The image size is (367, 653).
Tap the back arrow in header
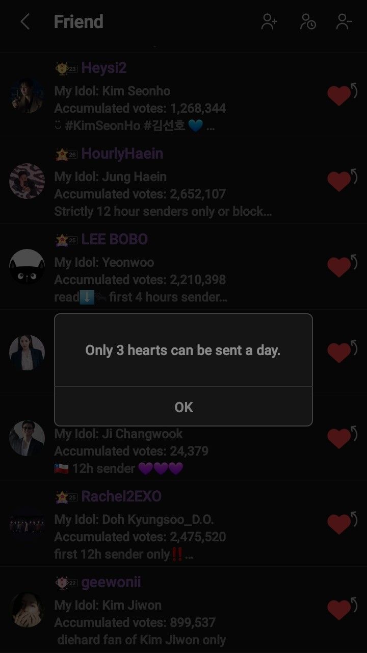click(25, 22)
